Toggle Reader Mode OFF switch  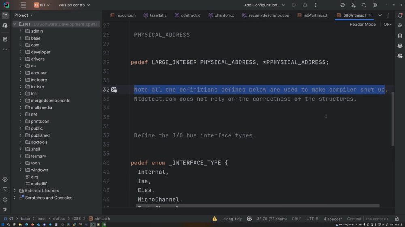(388, 25)
